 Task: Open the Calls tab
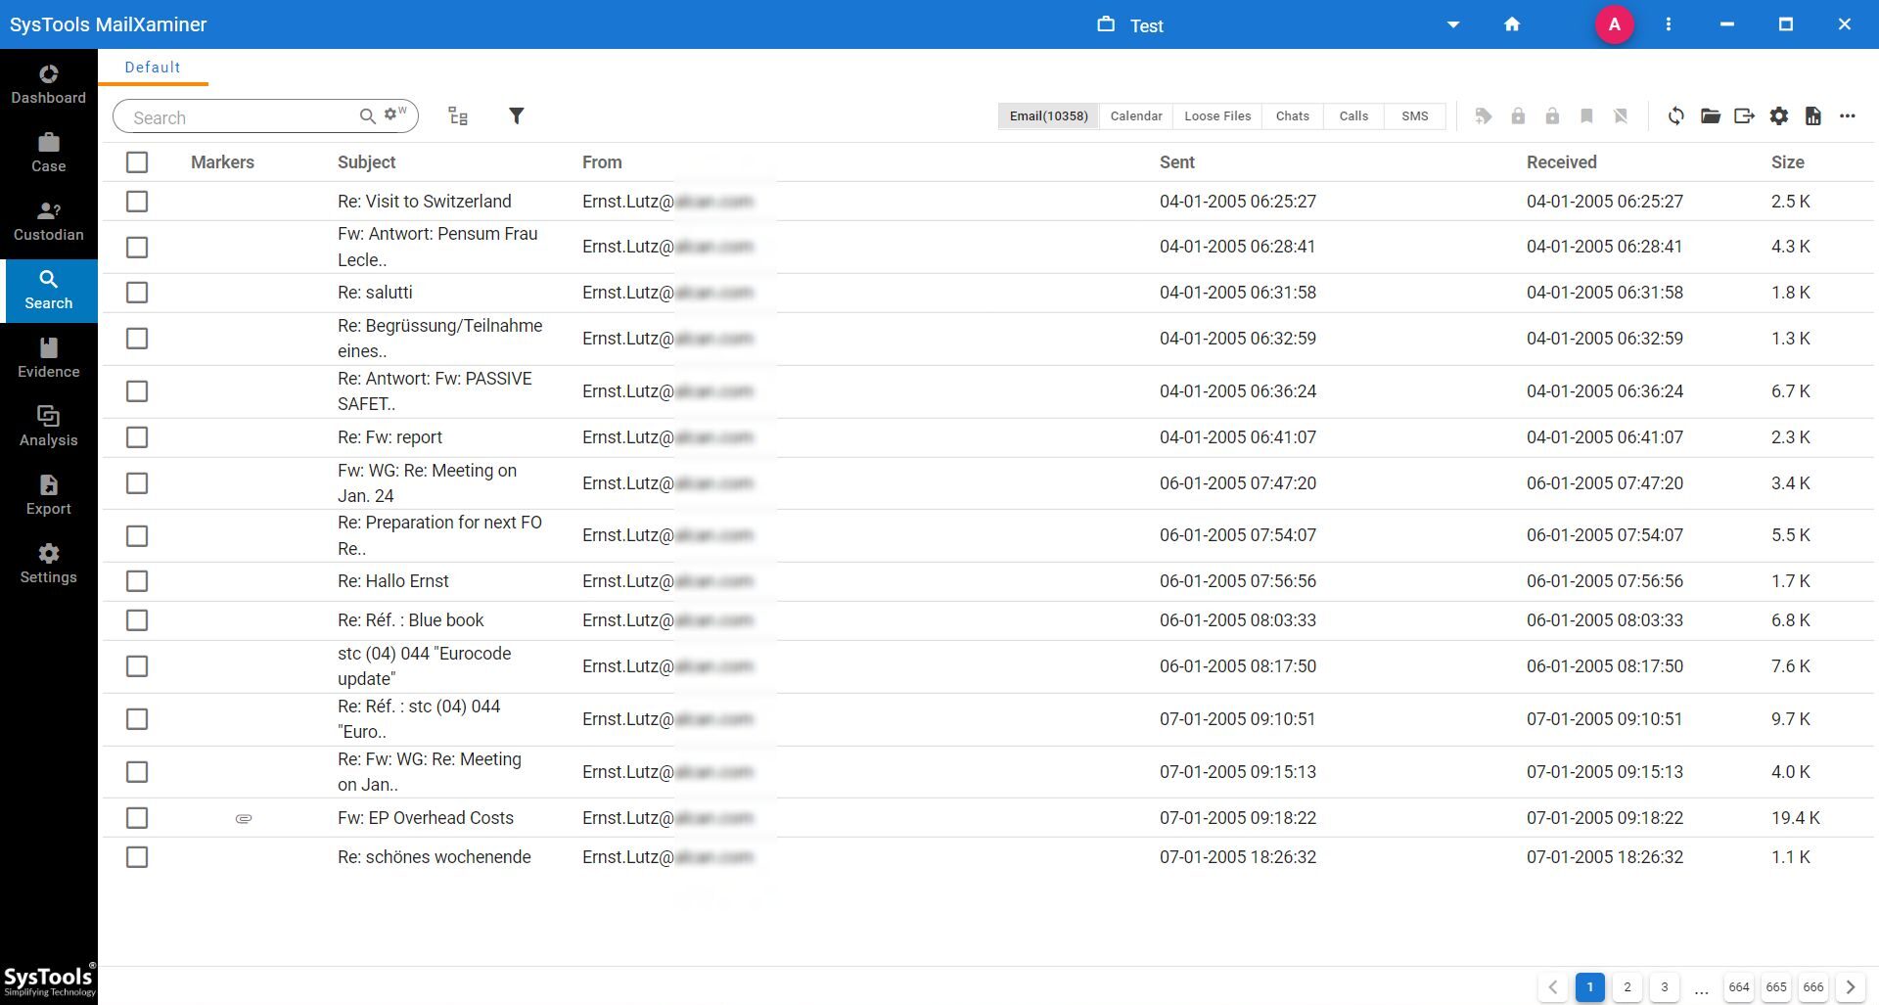(x=1353, y=116)
